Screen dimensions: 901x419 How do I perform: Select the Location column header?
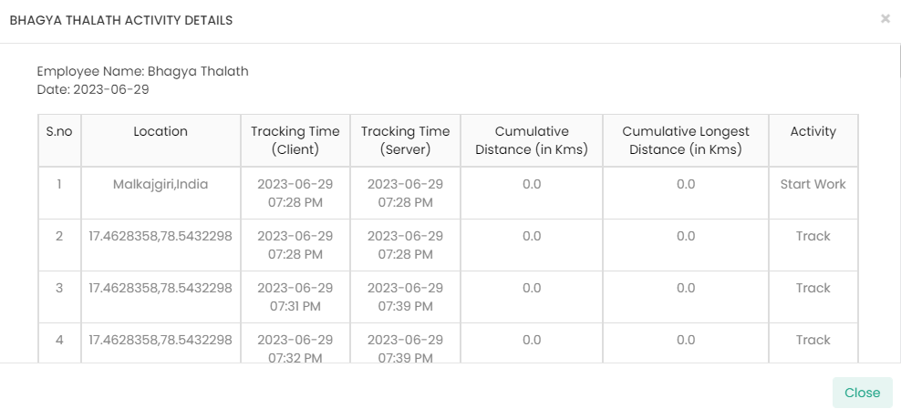[161, 132]
